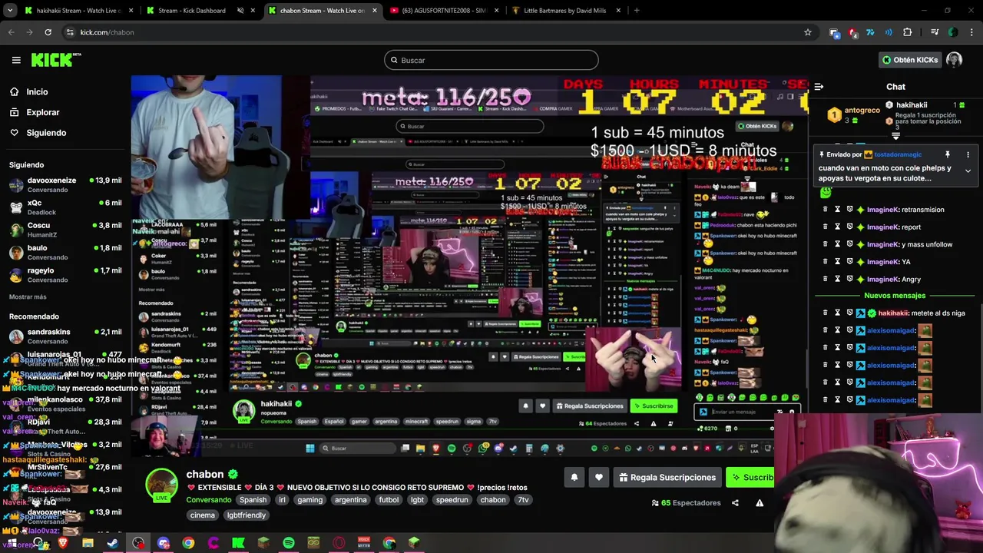Open the user profile avatar beside Obtén KICKs
This screenshot has width=983, height=553.
pyautogui.click(x=954, y=60)
